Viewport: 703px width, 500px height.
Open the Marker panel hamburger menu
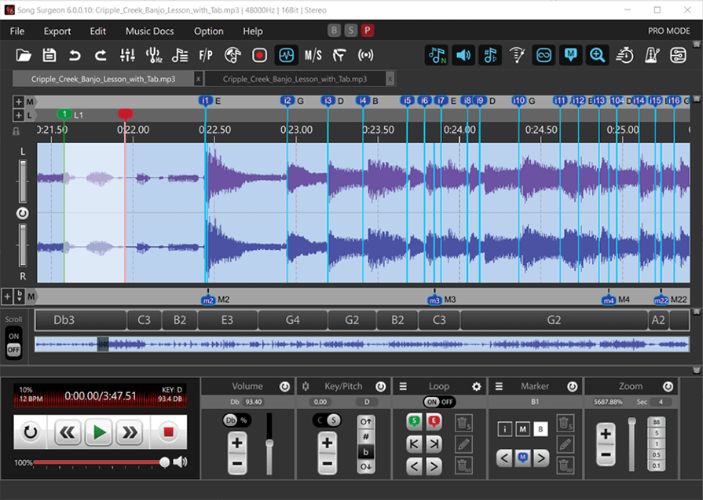tap(498, 387)
